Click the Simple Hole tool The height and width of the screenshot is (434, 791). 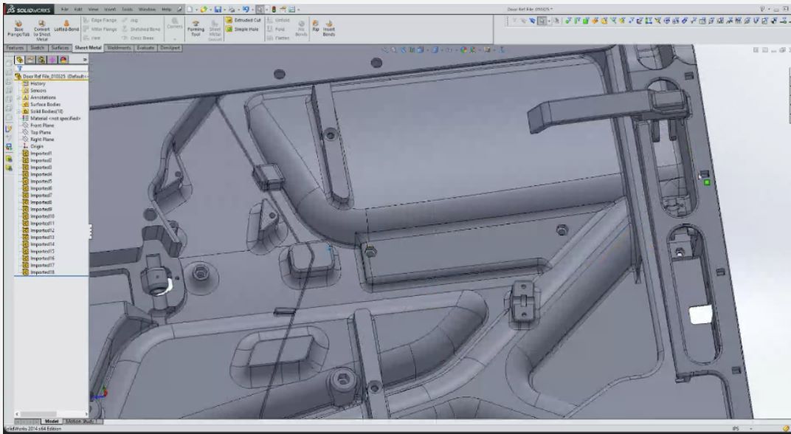[243, 30]
